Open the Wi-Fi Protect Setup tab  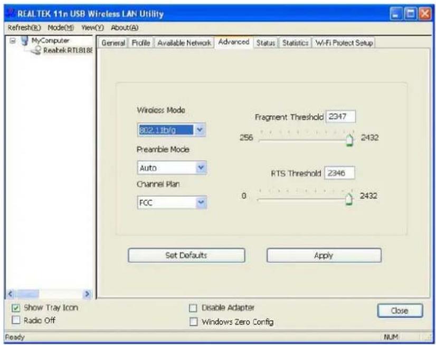click(x=344, y=43)
